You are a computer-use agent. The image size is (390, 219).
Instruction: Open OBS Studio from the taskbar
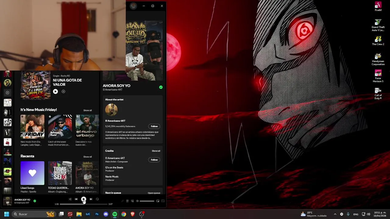click(x=141, y=214)
